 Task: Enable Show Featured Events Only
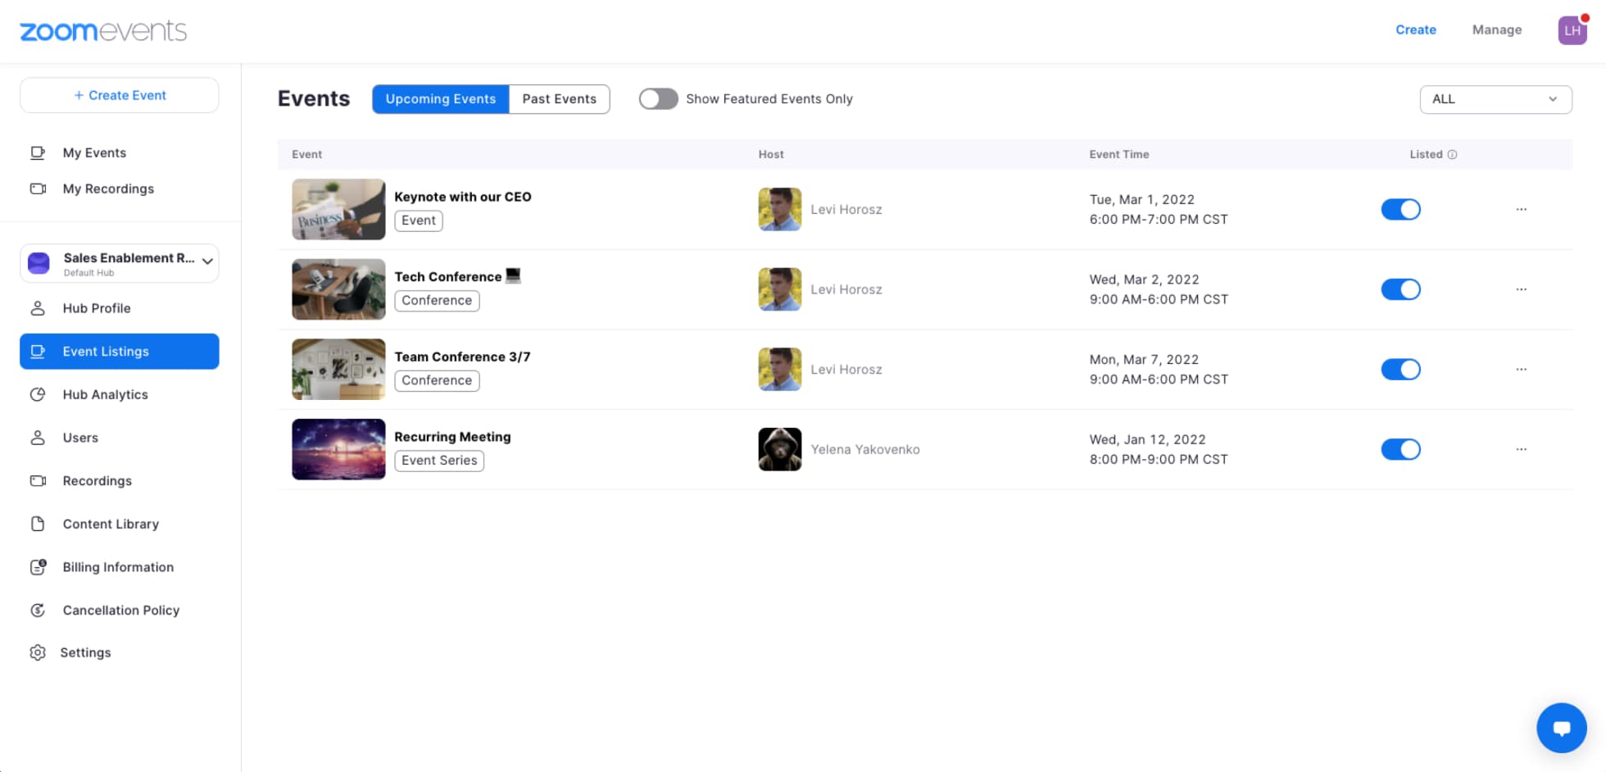coord(658,98)
